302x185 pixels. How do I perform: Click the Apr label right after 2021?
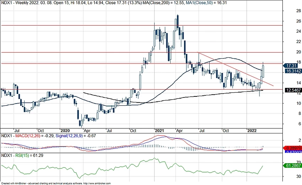179,131
